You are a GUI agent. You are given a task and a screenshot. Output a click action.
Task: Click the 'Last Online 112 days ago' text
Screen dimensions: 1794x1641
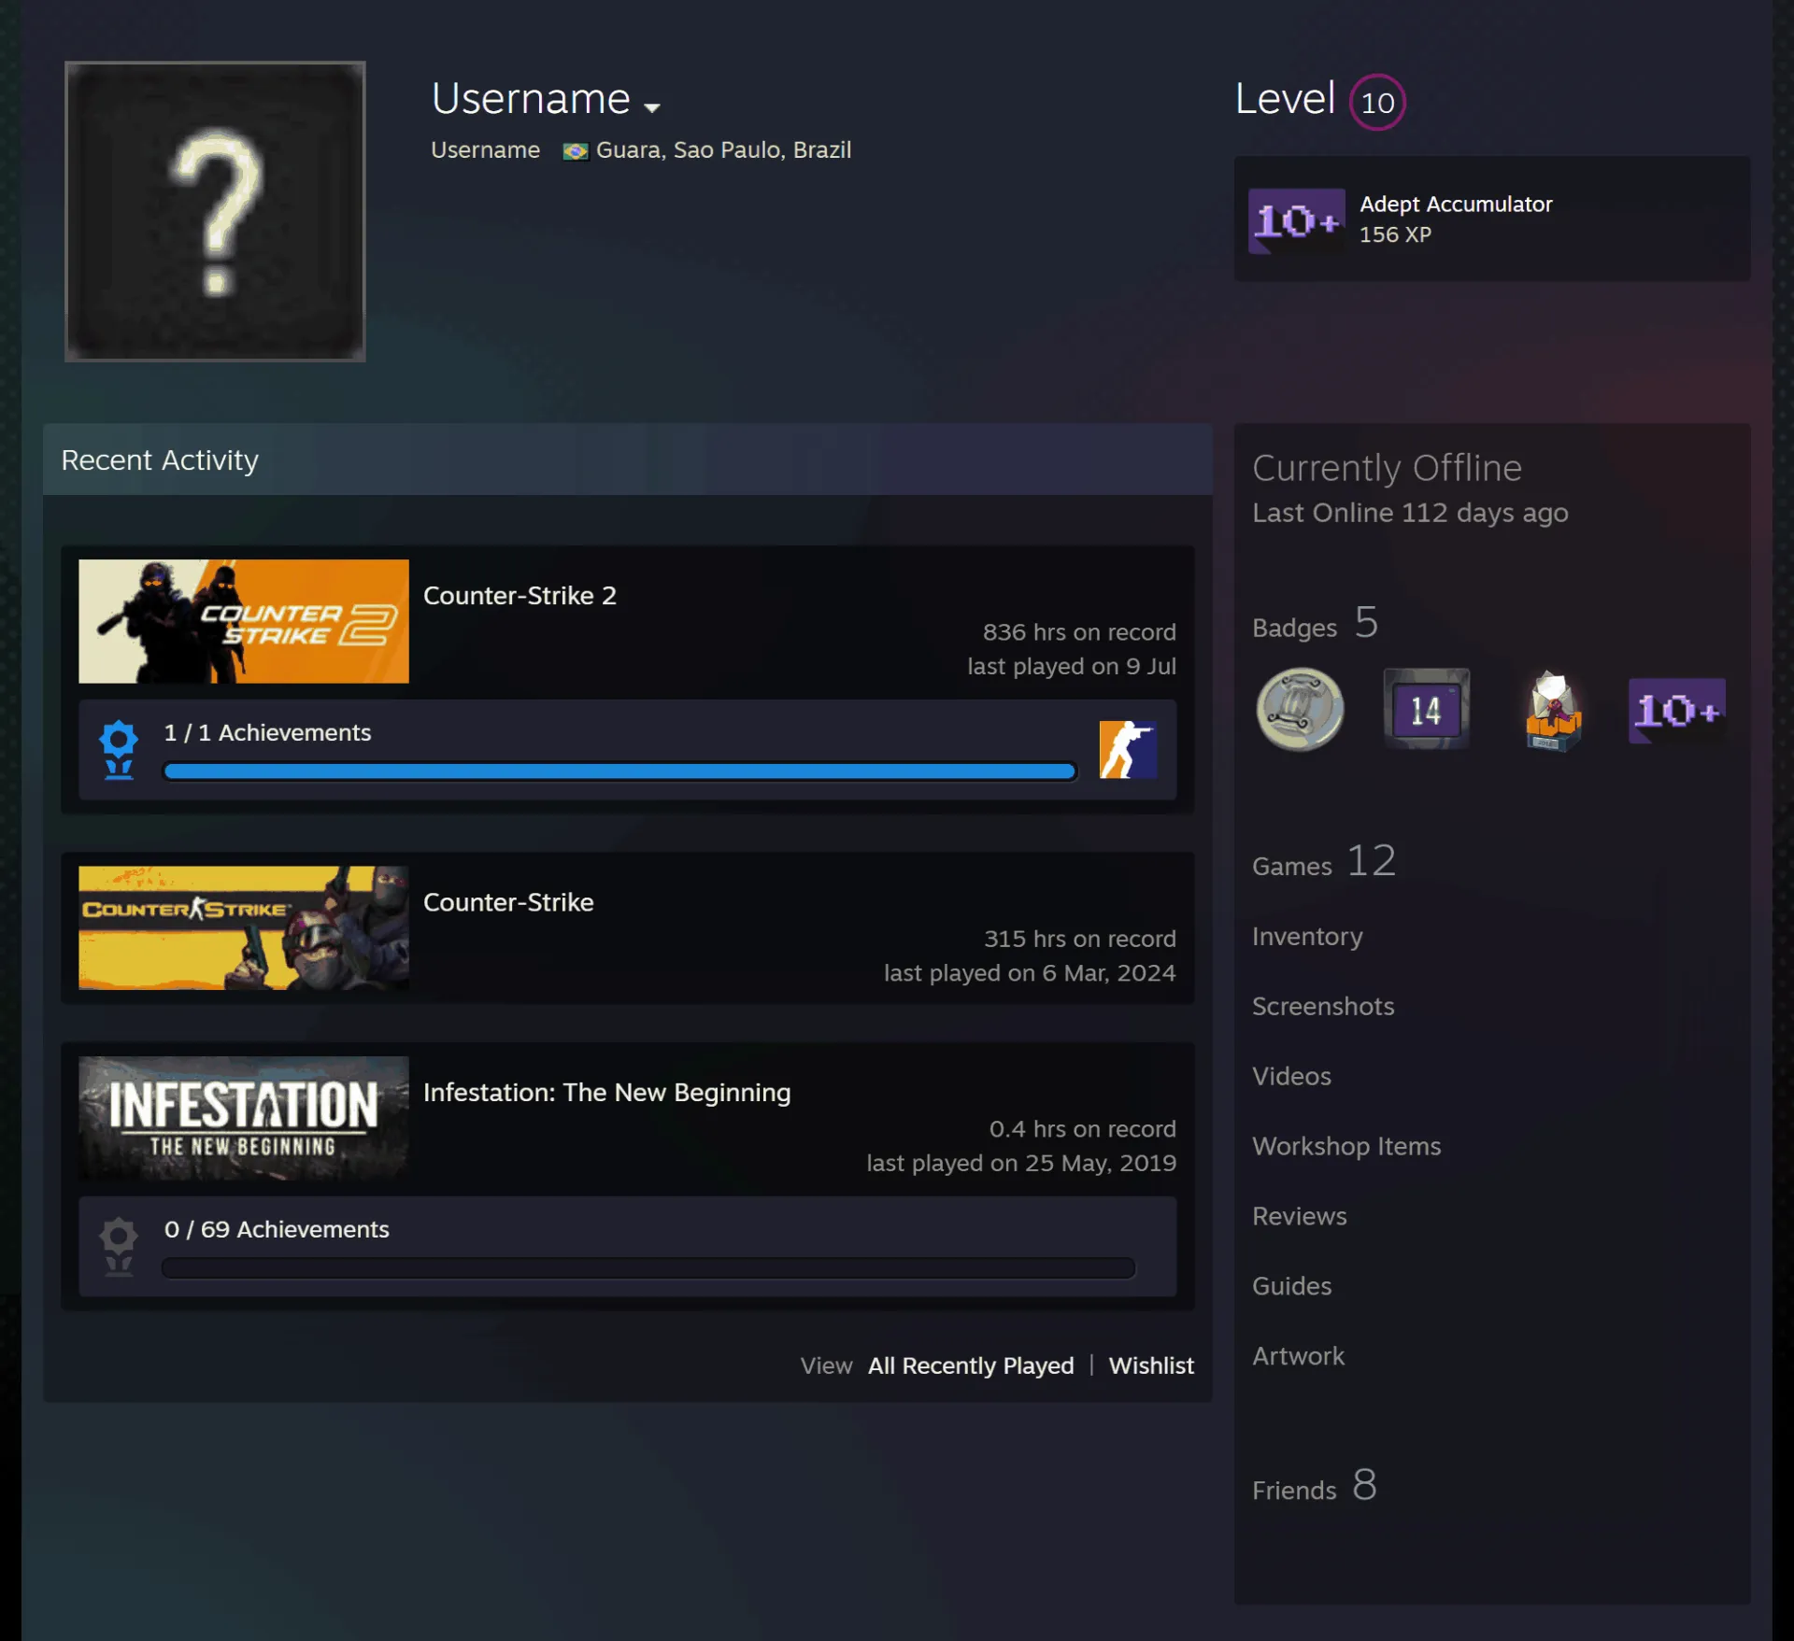pyautogui.click(x=1410, y=513)
